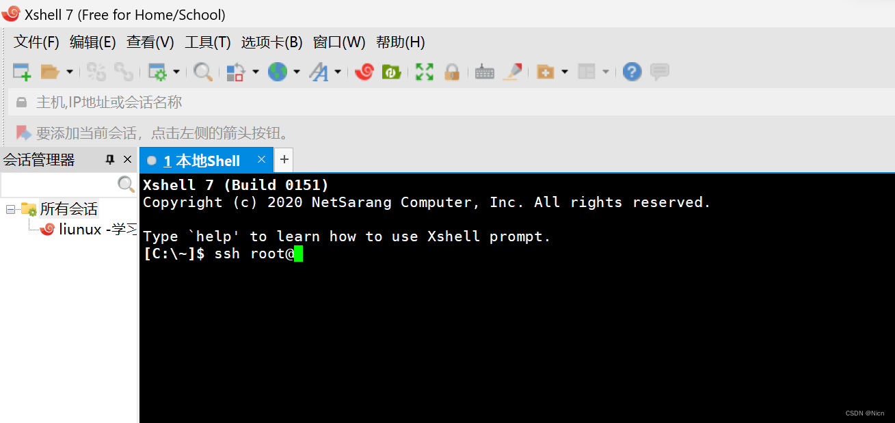Screen dimensions: 895x423
Task: Click the green Xftp toolbar icon
Action: pyautogui.click(x=391, y=72)
